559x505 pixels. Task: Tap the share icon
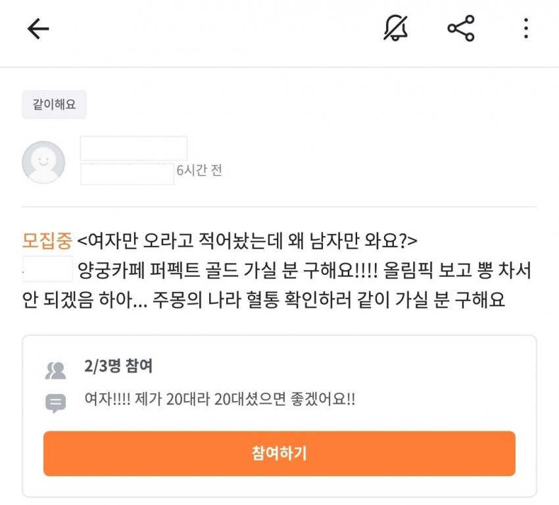tap(460, 28)
